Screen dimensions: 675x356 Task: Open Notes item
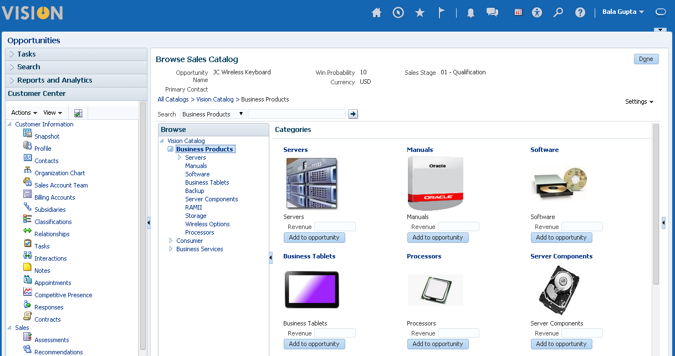coord(42,271)
